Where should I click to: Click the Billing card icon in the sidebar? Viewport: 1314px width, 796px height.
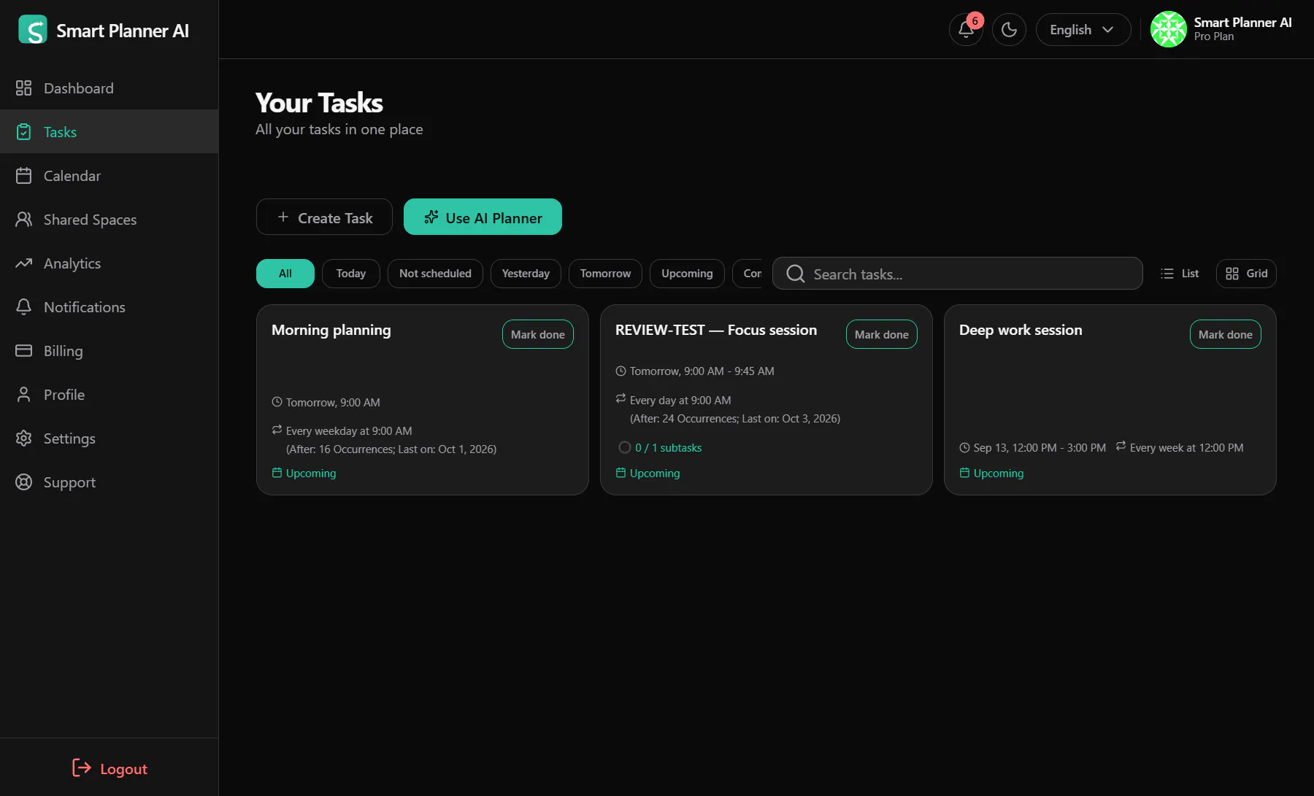tap(24, 351)
